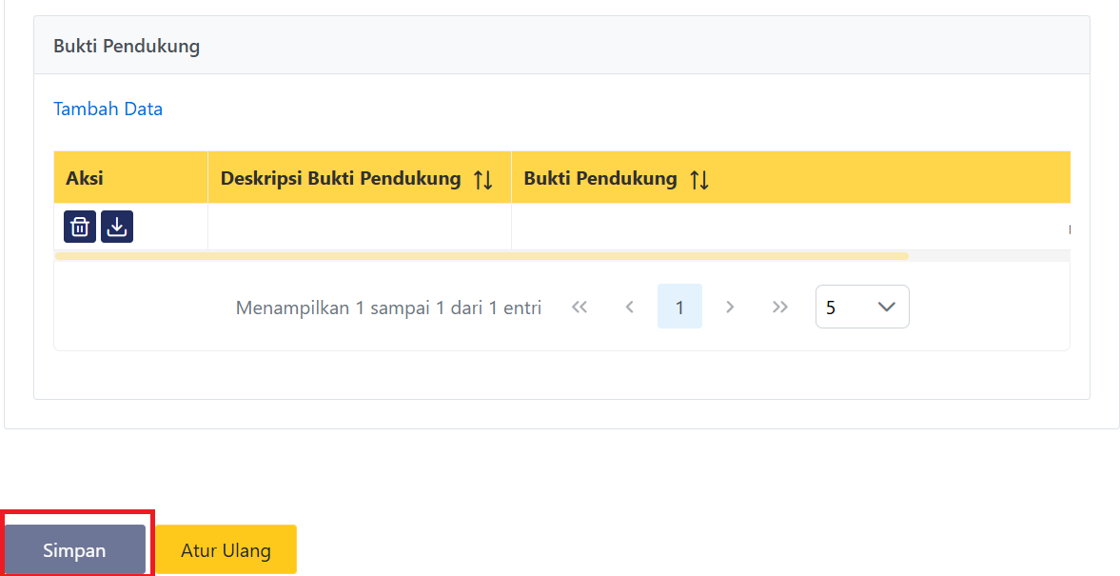Jump to the last page of entries

(780, 307)
